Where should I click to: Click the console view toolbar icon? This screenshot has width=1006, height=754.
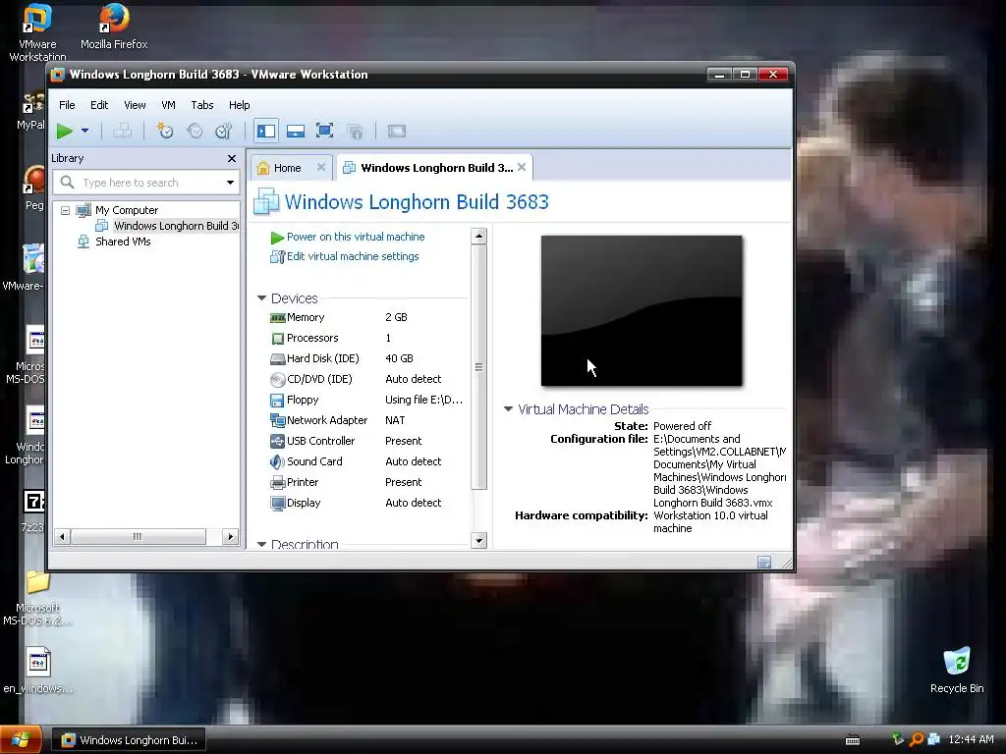[x=397, y=131]
